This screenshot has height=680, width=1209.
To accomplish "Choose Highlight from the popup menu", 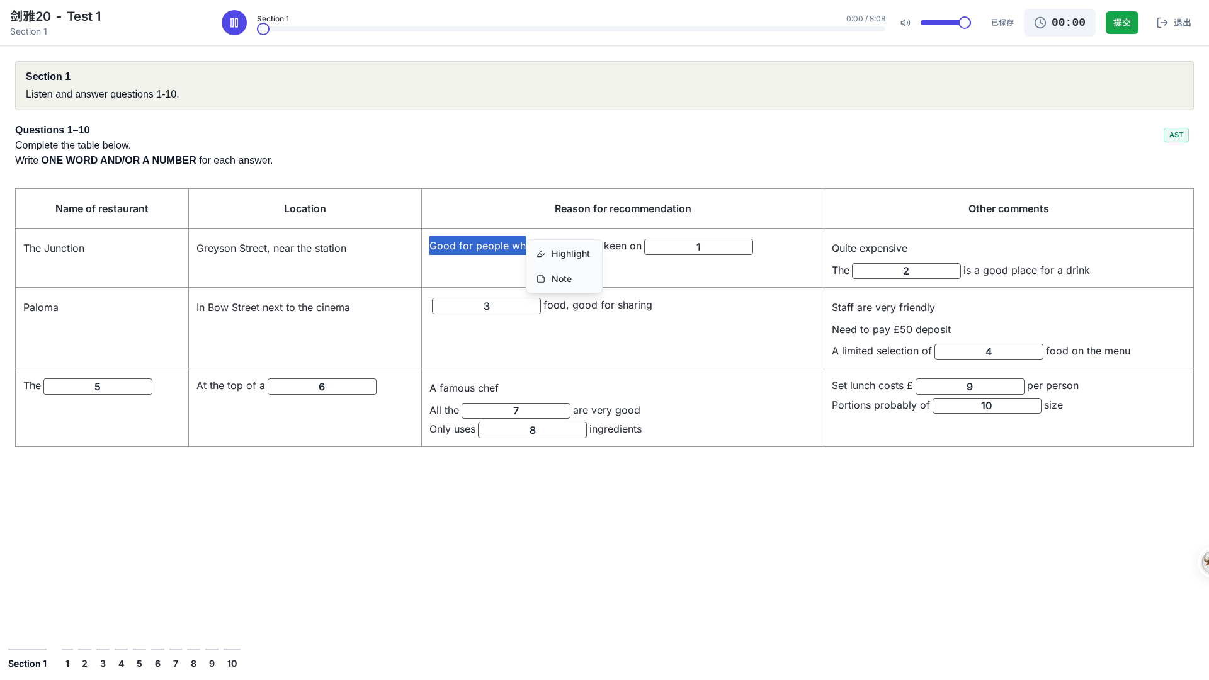I will (564, 254).
